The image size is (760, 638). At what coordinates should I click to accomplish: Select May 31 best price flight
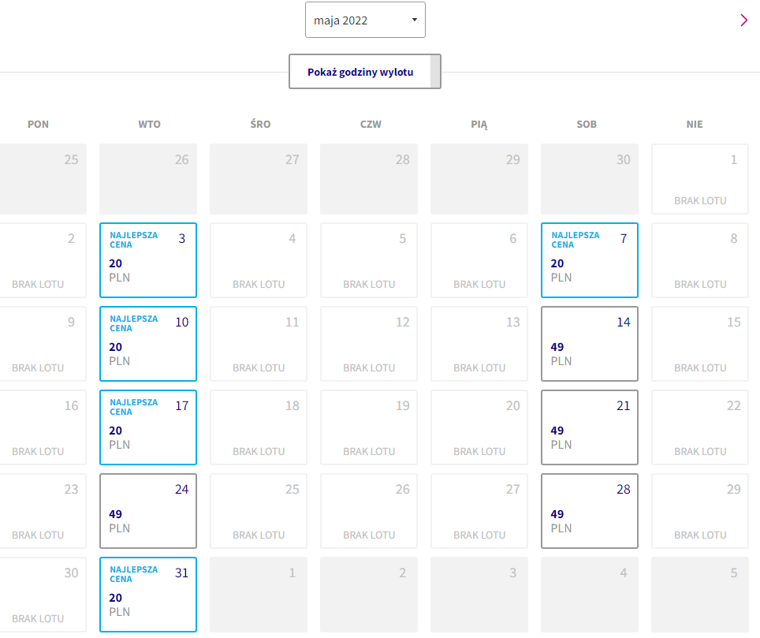[148, 595]
